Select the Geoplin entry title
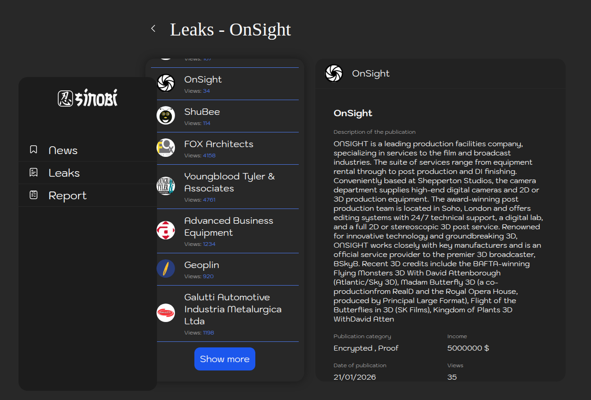Screen dimensions: 591x400 click(202, 265)
